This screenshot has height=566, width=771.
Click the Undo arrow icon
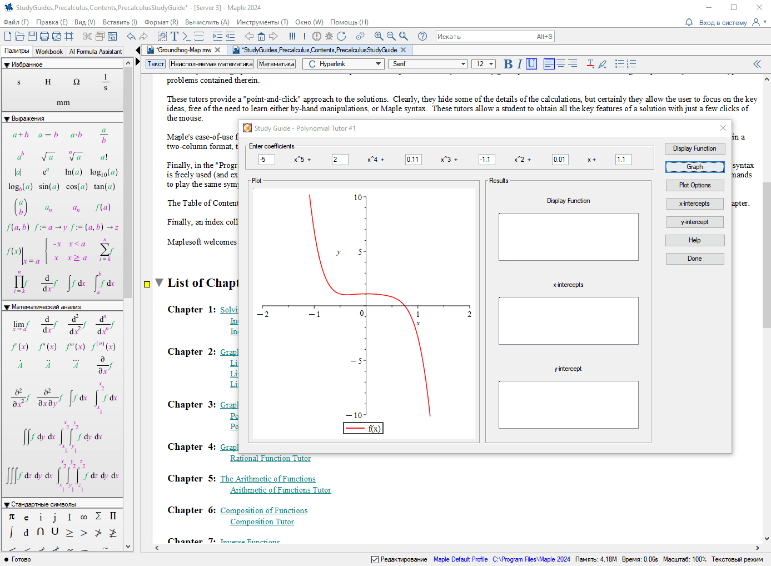131,36
